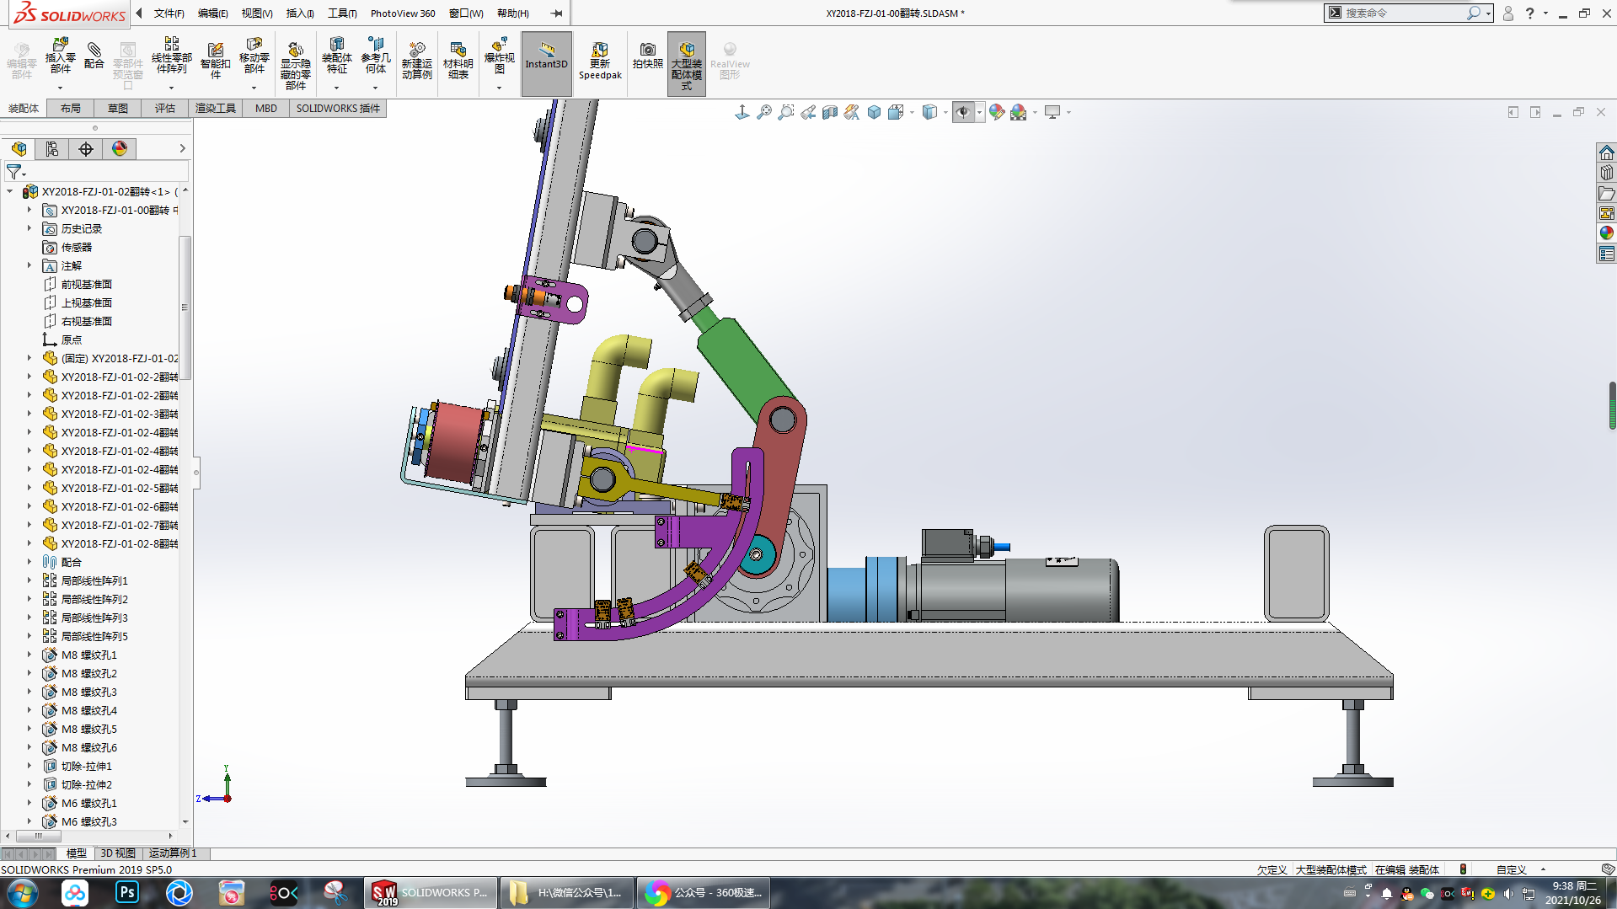This screenshot has width=1617, height=909.
Task: Collapse the root XY2018-FZJ-01-02翻转 node
Action: (10, 191)
